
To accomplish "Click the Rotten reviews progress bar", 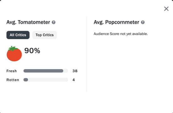I will click(46, 80).
